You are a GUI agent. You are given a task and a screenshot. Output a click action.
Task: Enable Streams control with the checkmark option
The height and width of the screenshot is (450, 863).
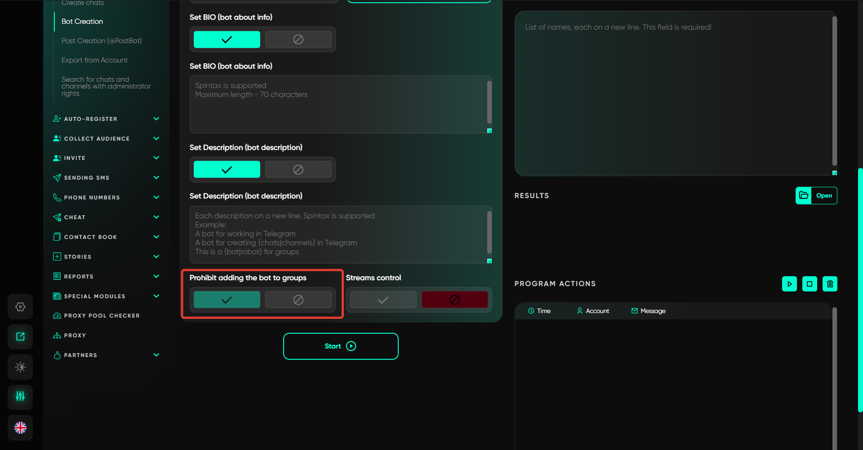[x=383, y=300]
